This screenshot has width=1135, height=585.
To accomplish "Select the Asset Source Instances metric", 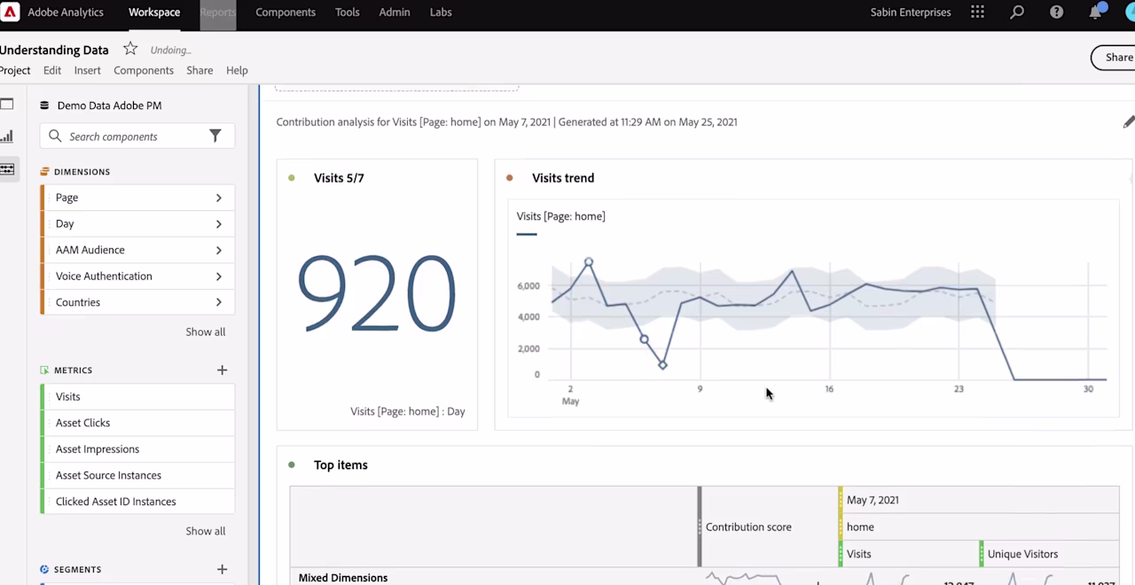I will (137, 475).
